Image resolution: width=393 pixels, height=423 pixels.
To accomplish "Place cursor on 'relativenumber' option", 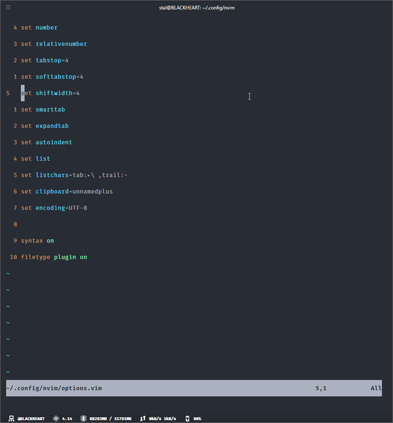I will [61, 44].
